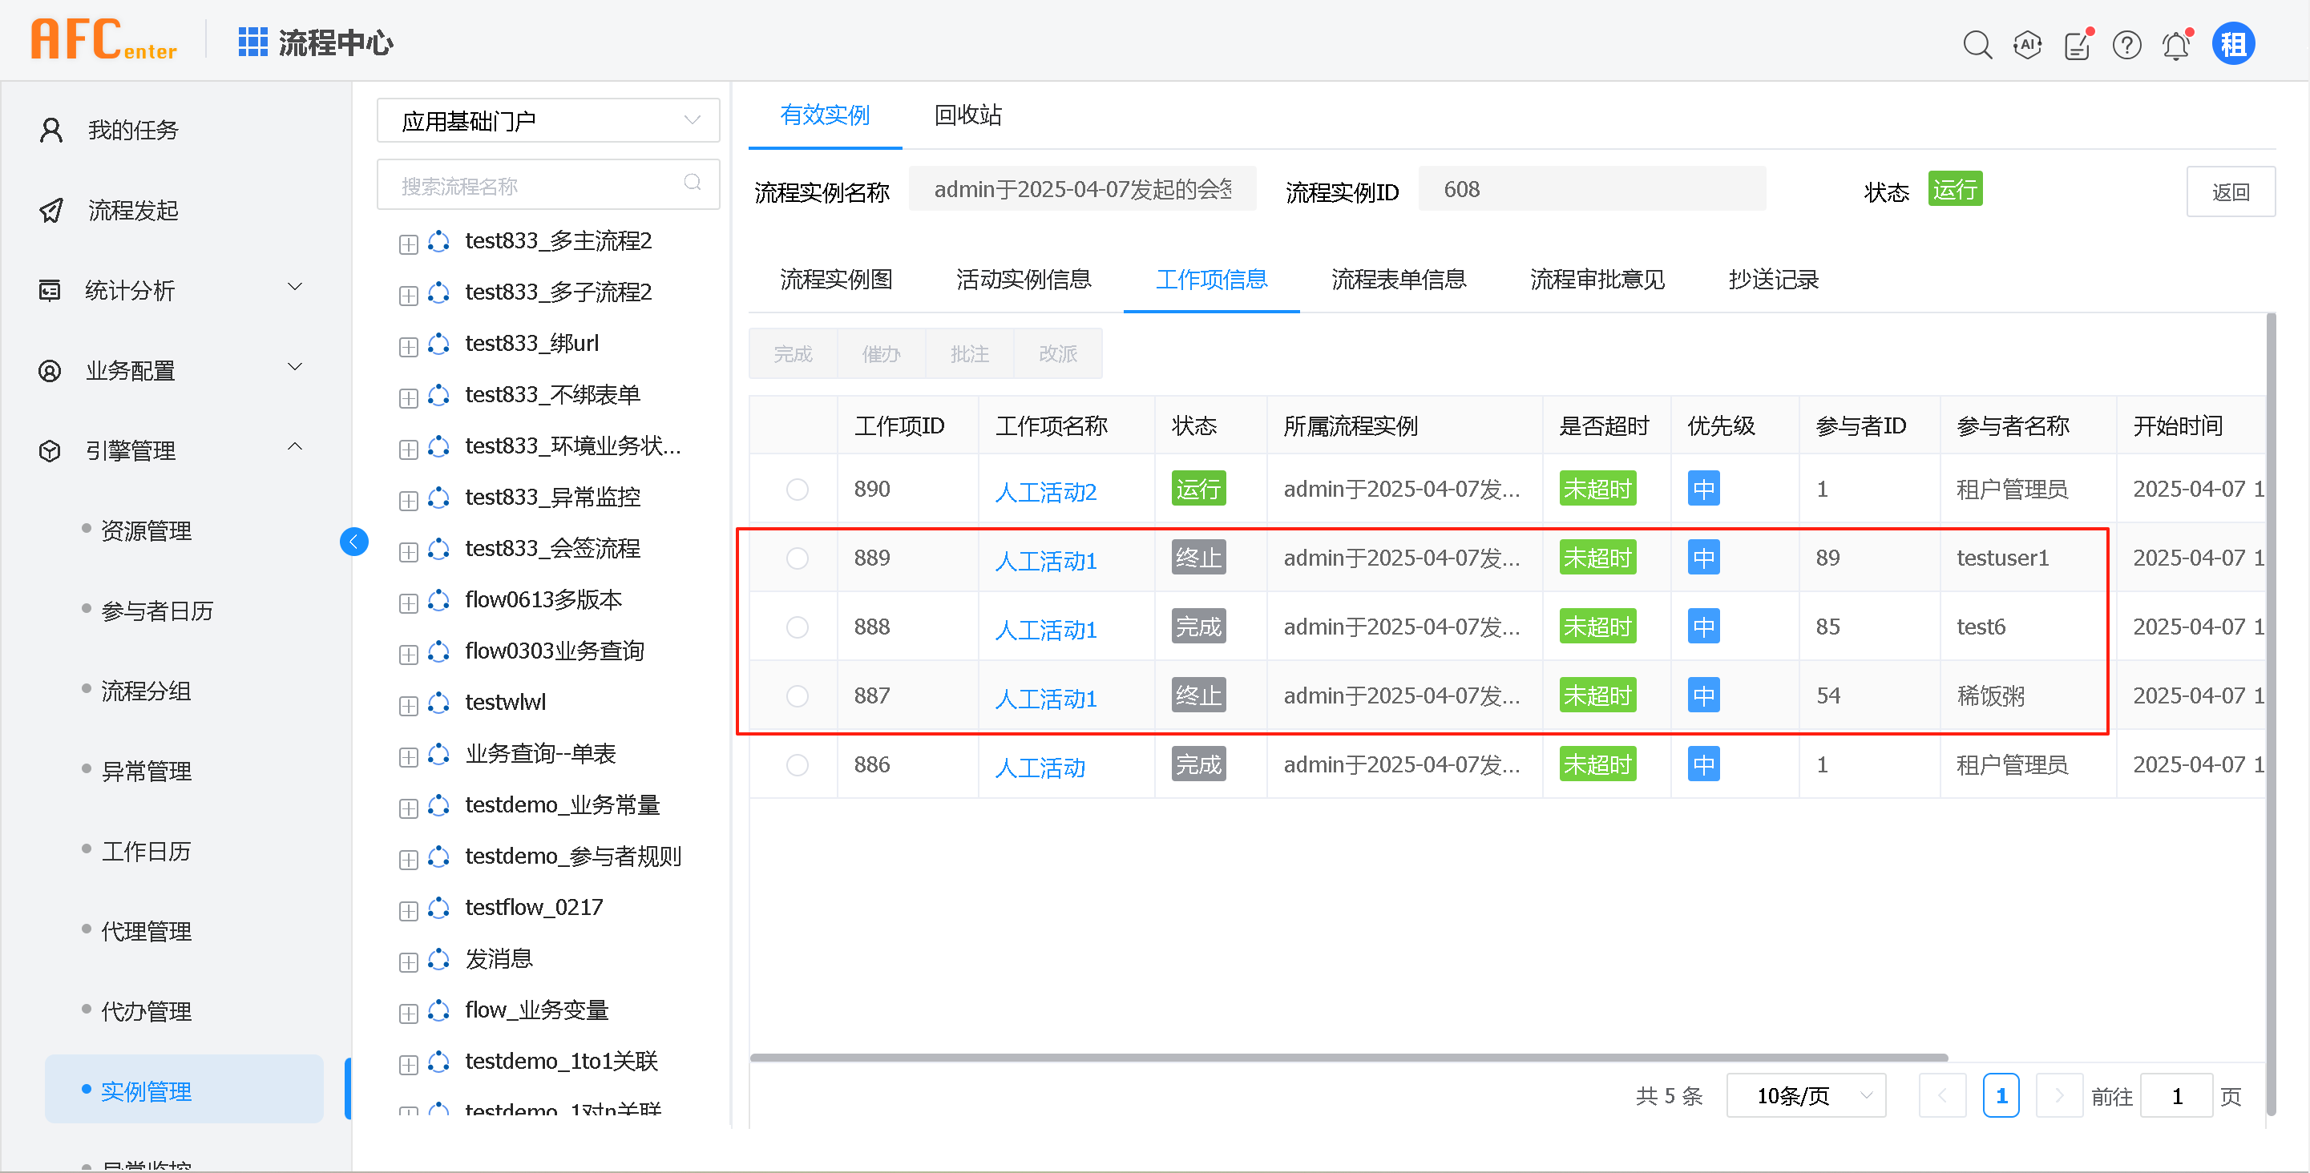Open the edit note icon with red dot
Viewport: 2310px width, 1173px height.
point(2077,44)
